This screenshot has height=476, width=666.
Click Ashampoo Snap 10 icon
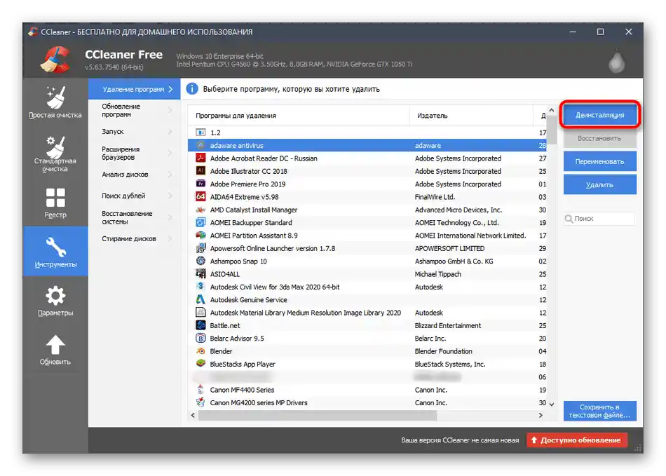coord(201,261)
